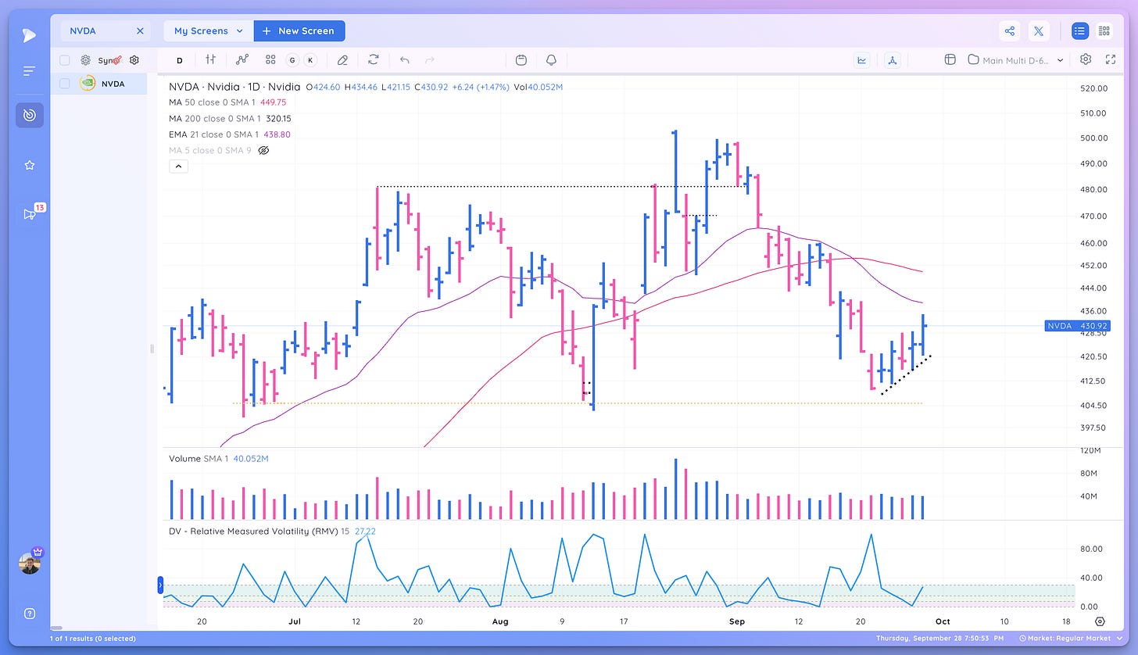
Task: Open the four-squares layout grid icon
Action: 270,59
